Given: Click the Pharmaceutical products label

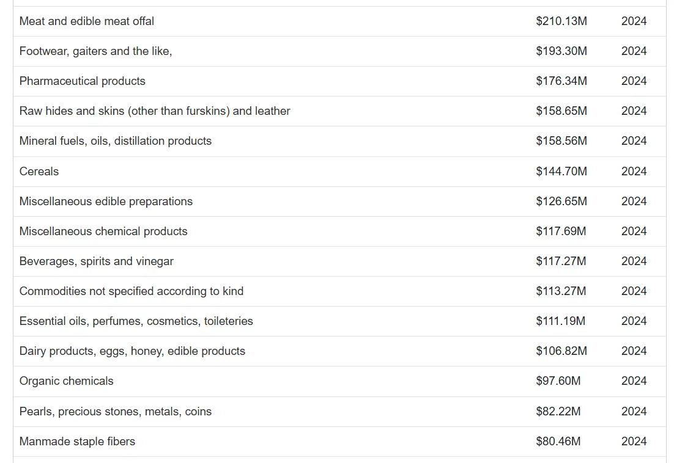Looking at the screenshot, I should pyautogui.click(x=83, y=81).
